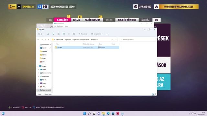207x116 pixels.
Task: Go up one folder with up arrow
Action: [x=49, y=40]
